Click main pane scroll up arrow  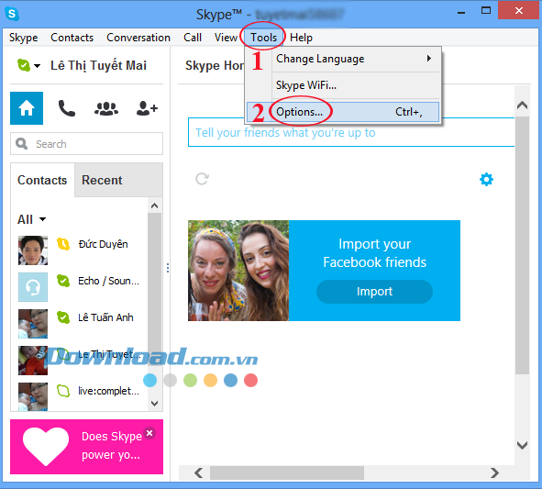tap(522, 106)
